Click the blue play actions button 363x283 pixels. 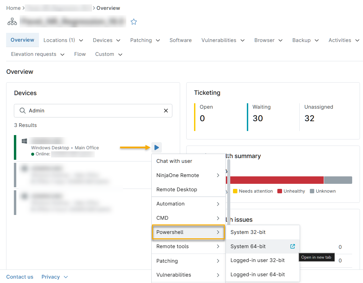tap(156, 147)
